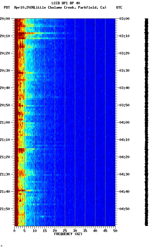This screenshot has height=249, width=159.
Task: Click the 03:30 UTC time label
Action: [124, 71]
